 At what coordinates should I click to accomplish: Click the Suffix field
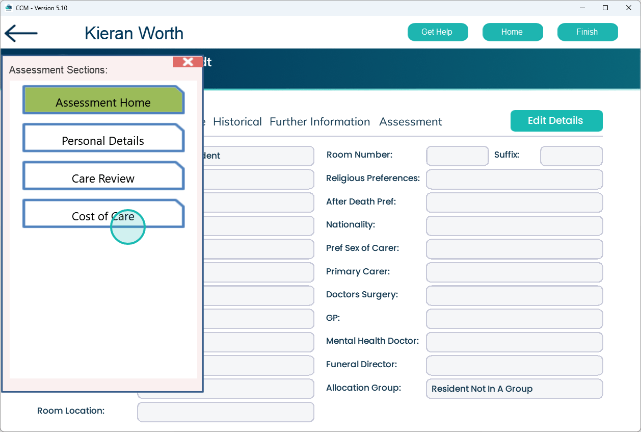571,156
